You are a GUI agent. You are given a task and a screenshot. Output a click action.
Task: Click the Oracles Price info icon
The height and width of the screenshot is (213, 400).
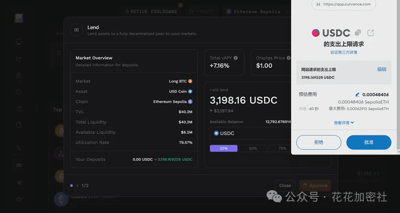click(x=289, y=58)
